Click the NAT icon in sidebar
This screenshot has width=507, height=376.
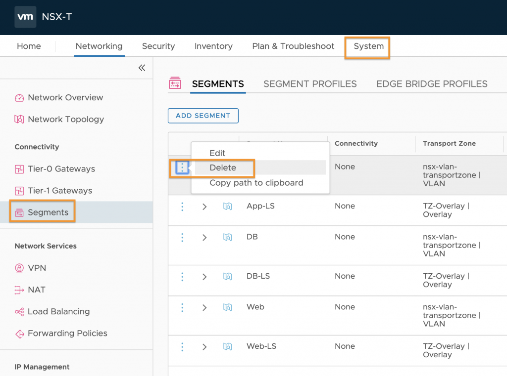(x=19, y=290)
